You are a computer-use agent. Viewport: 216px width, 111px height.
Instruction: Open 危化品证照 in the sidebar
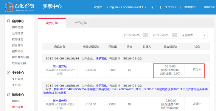(19, 63)
